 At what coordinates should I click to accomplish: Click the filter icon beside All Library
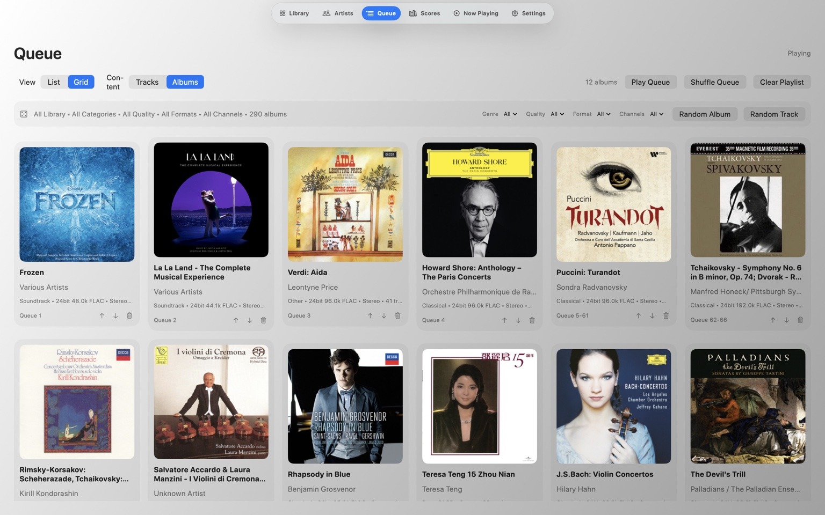click(24, 114)
